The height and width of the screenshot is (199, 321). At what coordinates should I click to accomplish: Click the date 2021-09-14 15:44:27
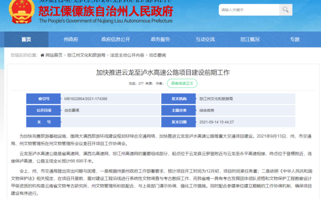[x=217, y=122]
